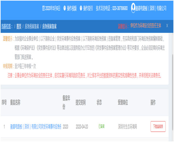174x142 pixels.
Task: Click the company name 勤基电路板（深圳）有限公司 in header
Action: (151, 8)
